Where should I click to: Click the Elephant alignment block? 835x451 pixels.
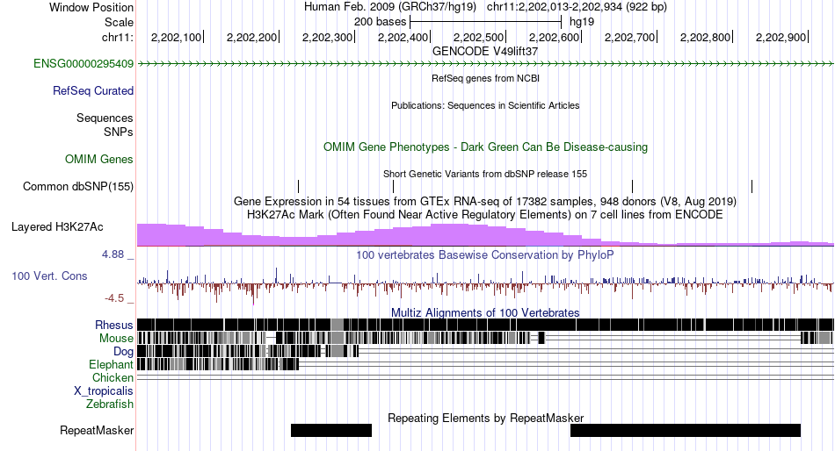[218, 364]
